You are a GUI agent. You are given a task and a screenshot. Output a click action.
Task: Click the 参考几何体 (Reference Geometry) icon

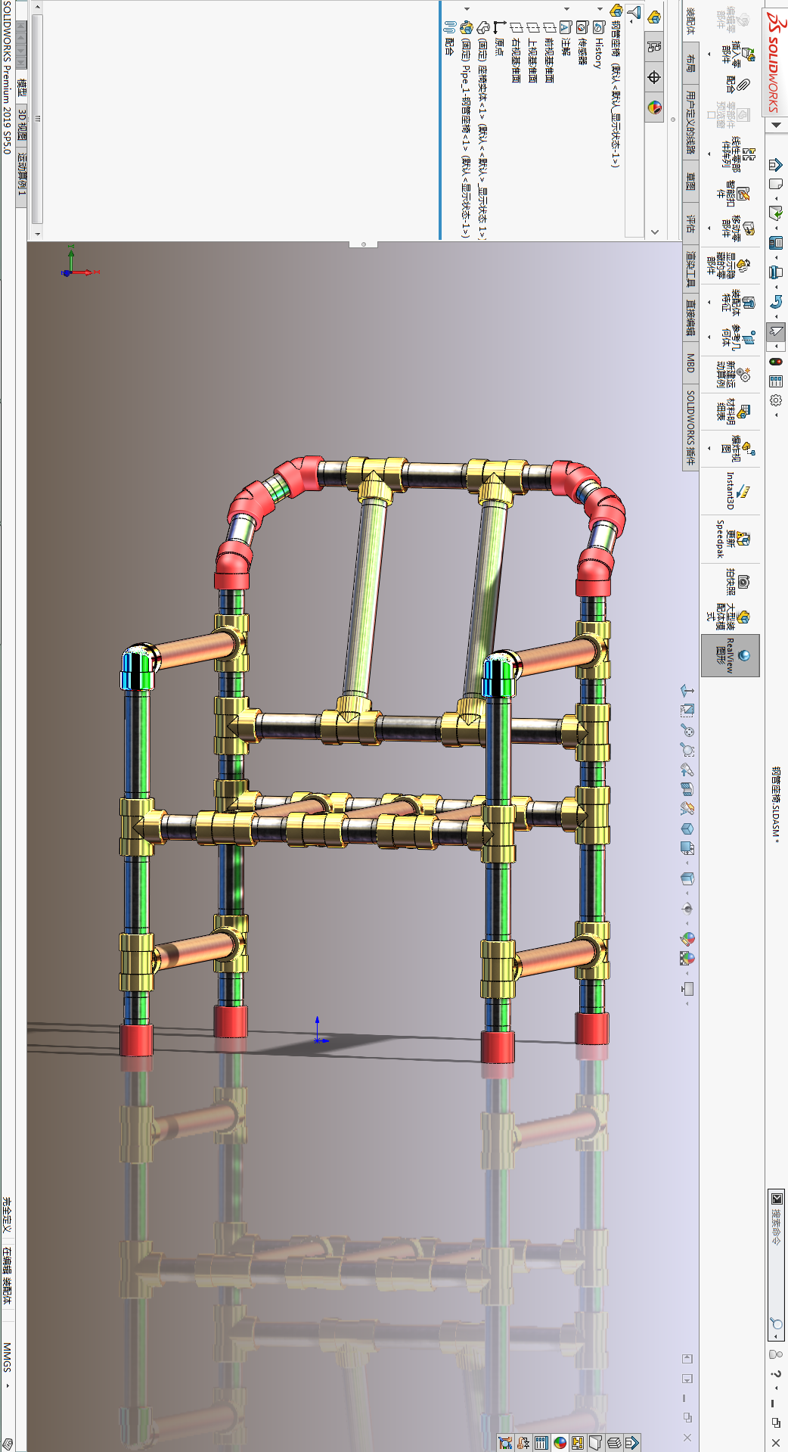tap(747, 337)
